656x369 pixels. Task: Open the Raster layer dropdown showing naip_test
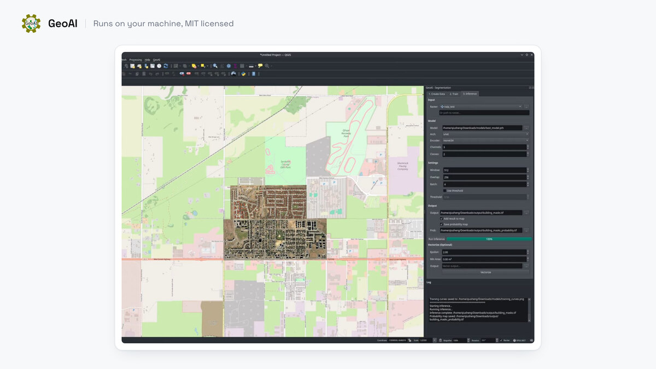[481, 107]
